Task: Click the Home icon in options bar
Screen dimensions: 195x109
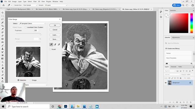Action: pos(3,5)
